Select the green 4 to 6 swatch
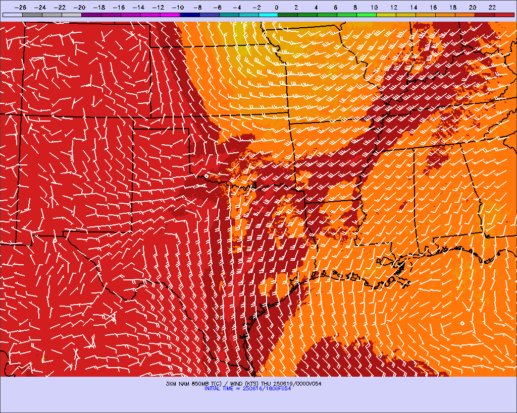This screenshot has height=413, width=517. coord(327,15)
